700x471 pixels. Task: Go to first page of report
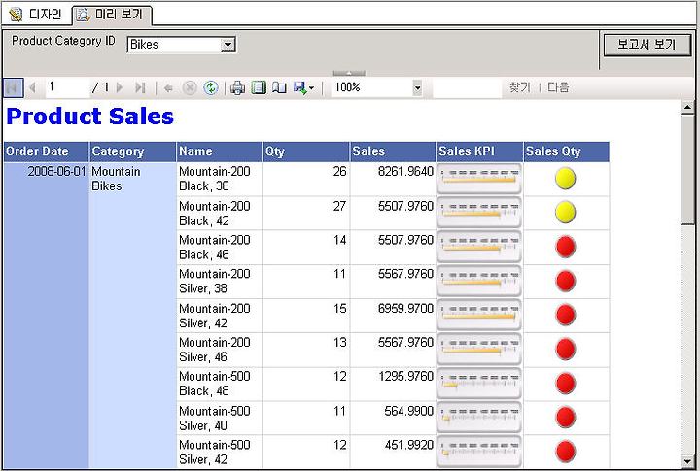tap(13, 87)
